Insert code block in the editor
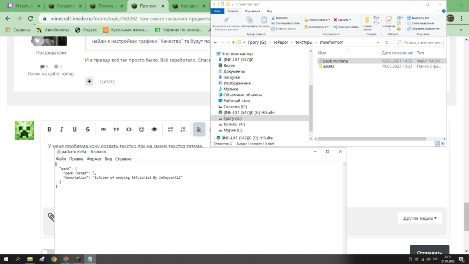469x264 pixels. pos(129,130)
